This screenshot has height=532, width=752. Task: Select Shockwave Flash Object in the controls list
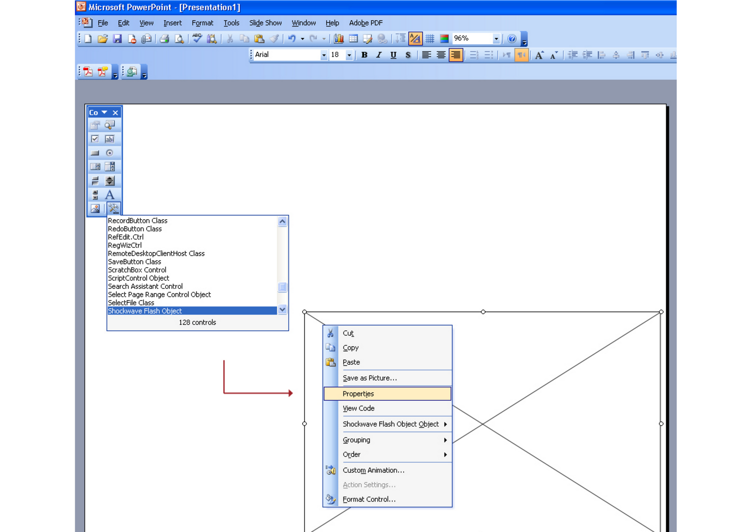tap(192, 311)
